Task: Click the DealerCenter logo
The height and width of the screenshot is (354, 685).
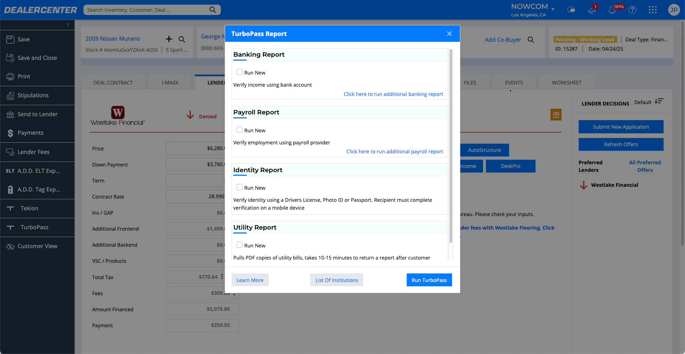Action: pyautogui.click(x=40, y=10)
